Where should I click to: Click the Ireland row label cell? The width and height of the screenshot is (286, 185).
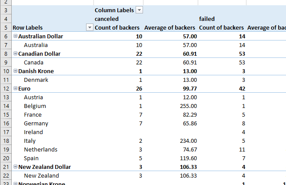pos(33,132)
